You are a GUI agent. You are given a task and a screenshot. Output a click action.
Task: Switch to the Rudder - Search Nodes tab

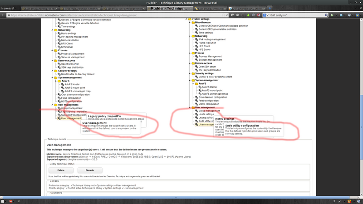[39, 9]
